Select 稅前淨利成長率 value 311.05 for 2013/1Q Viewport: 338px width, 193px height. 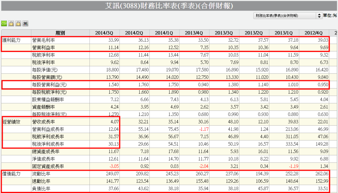click(x=292, y=137)
